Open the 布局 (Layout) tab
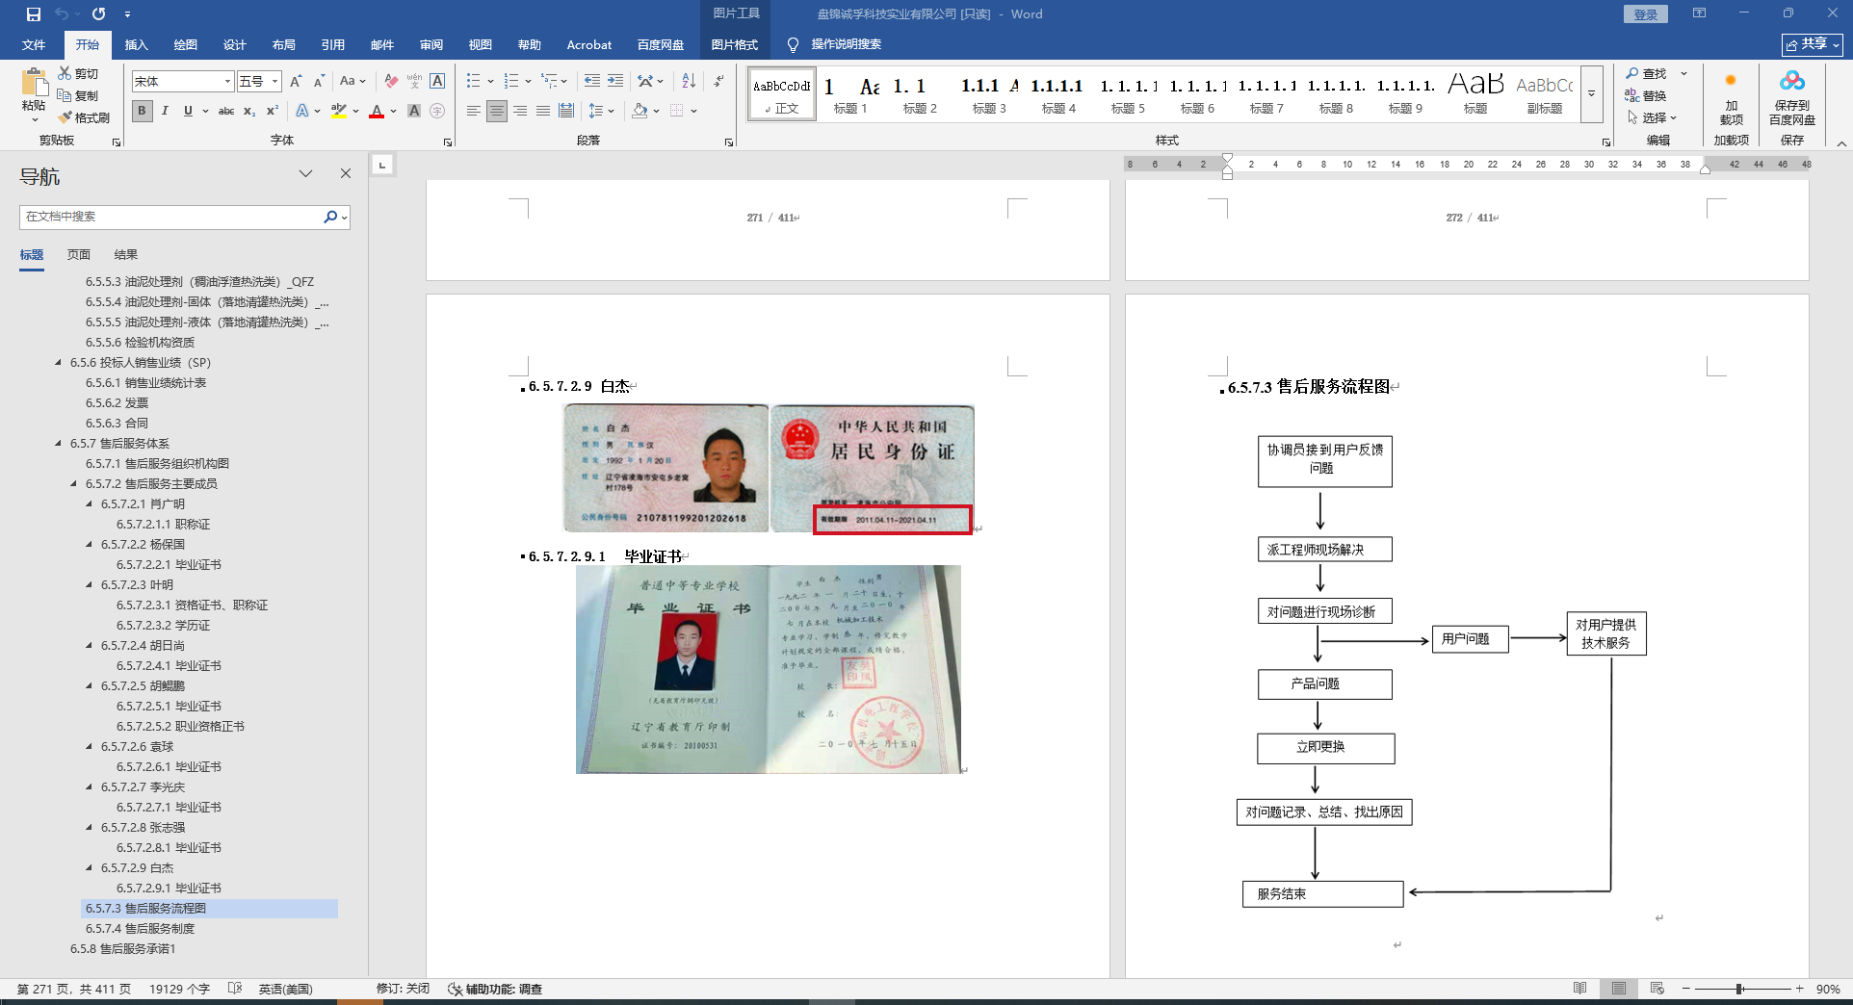Image resolution: width=1853 pixels, height=1005 pixels. pyautogui.click(x=284, y=45)
